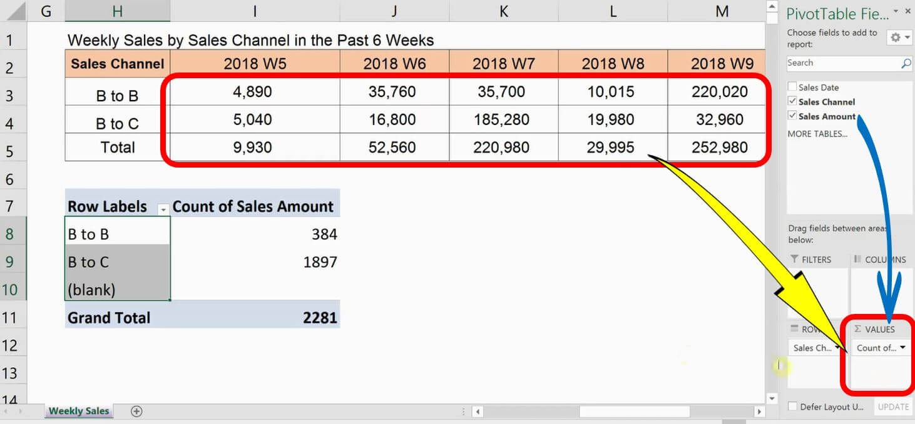Close the PivotTable Fields pane
The height and width of the screenshot is (424, 915).
(x=908, y=11)
